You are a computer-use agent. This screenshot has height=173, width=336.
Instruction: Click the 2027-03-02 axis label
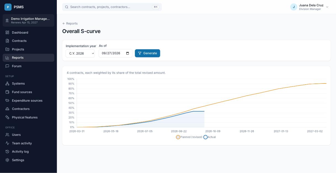(x=315, y=131)
